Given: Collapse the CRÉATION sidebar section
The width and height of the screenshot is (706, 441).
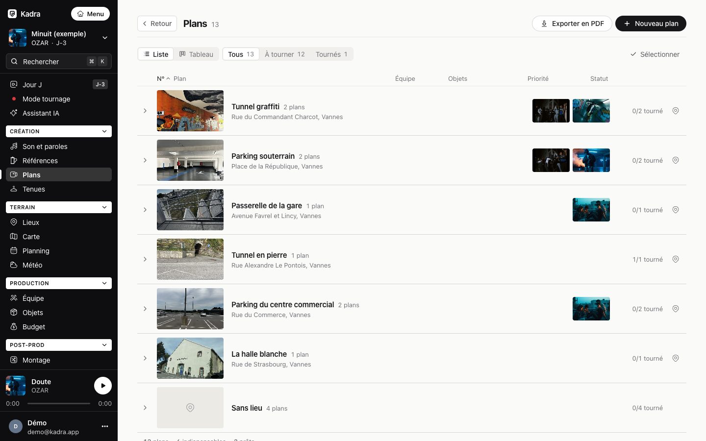Looking at the screenshot, I should 59,131.
